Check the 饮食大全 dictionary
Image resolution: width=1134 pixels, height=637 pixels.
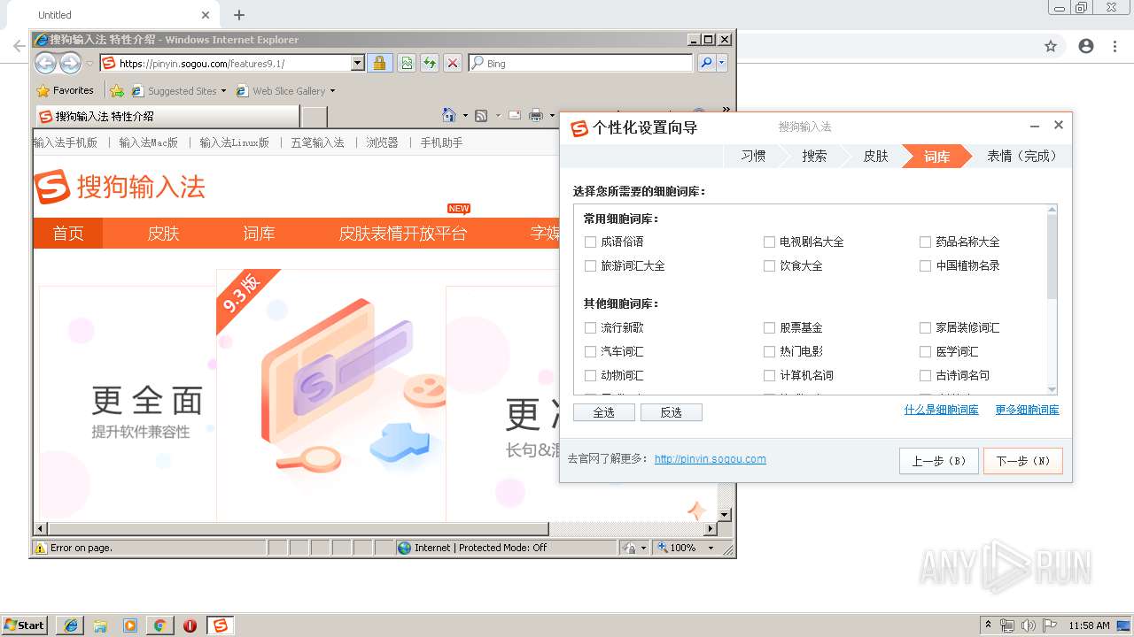pos(770,265)
